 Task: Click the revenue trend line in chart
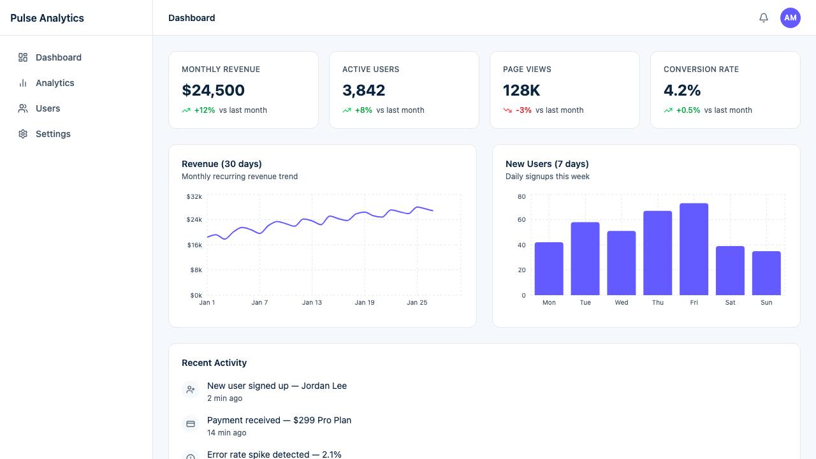coord(320,223)
